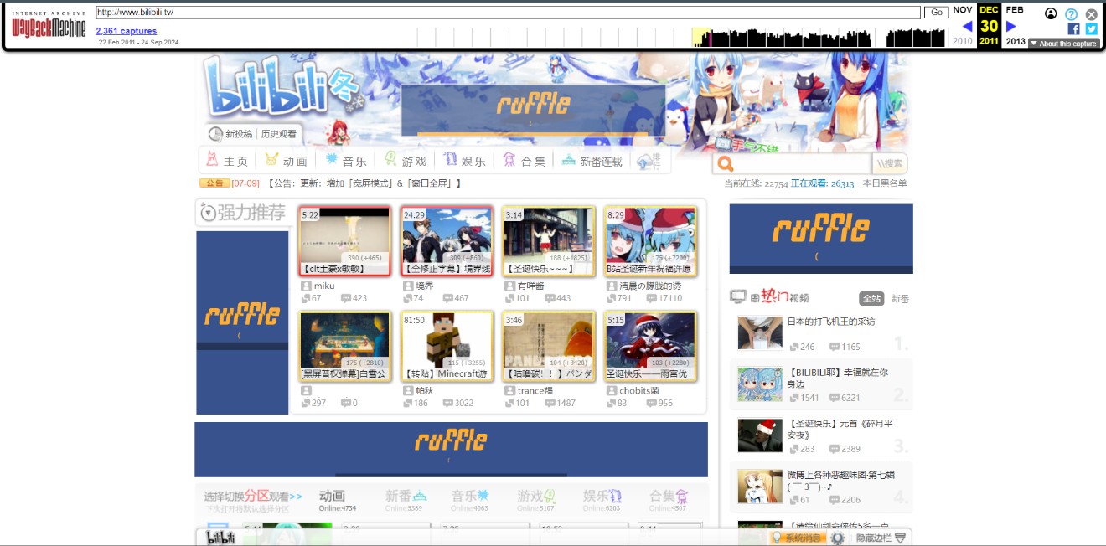Open the 3:46 咕噜噗 video thumbnail

coord(549,346)
